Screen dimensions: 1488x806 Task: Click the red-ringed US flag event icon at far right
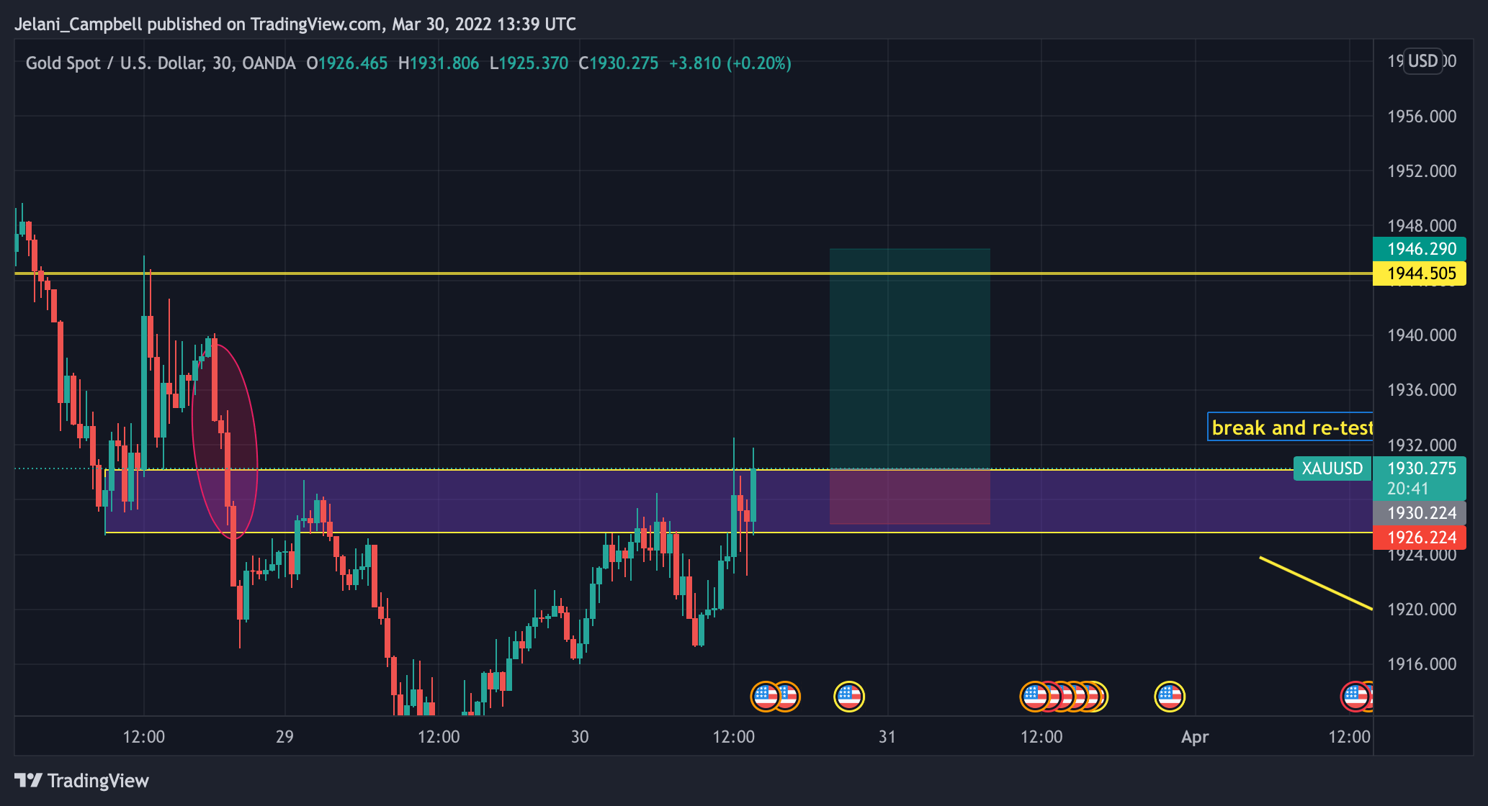(x=1357, y=696)
